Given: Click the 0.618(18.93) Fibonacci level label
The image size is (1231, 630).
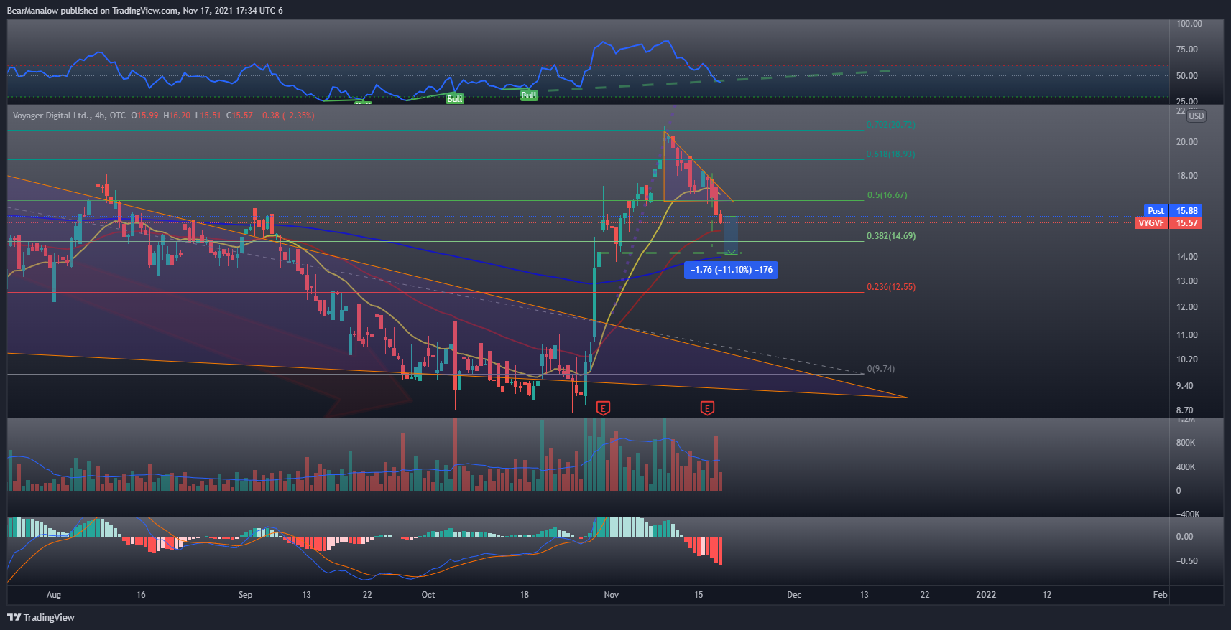Looking at the screenshot, I should point(890,154).
